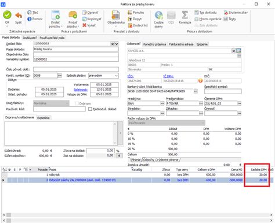Open the customer lookup card icon
Screen dimensions: 275x223
[x=238, y=51]
